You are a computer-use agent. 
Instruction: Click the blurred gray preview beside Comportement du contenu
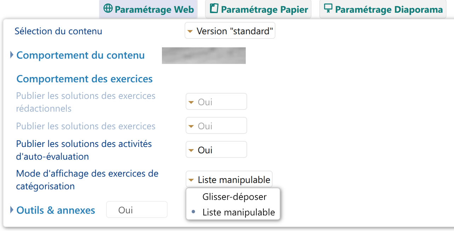[x=204, y=55]
